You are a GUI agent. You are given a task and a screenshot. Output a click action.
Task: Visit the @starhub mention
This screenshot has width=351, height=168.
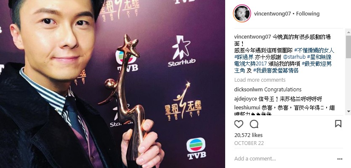tap(293, 57)
